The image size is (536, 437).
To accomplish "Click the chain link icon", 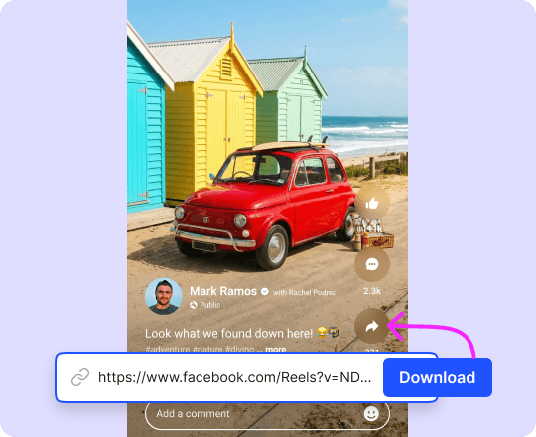I will coord(80,377).
